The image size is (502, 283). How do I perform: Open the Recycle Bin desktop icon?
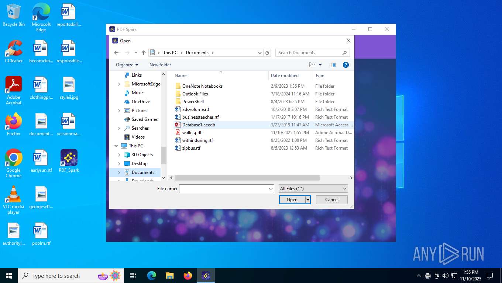tap(14, 15)
